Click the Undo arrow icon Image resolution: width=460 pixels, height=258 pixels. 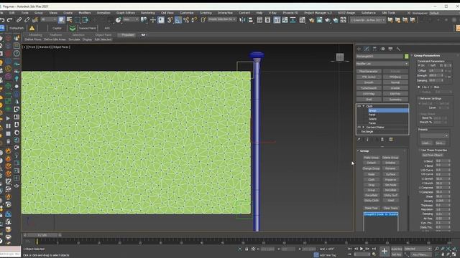(2, 20)
